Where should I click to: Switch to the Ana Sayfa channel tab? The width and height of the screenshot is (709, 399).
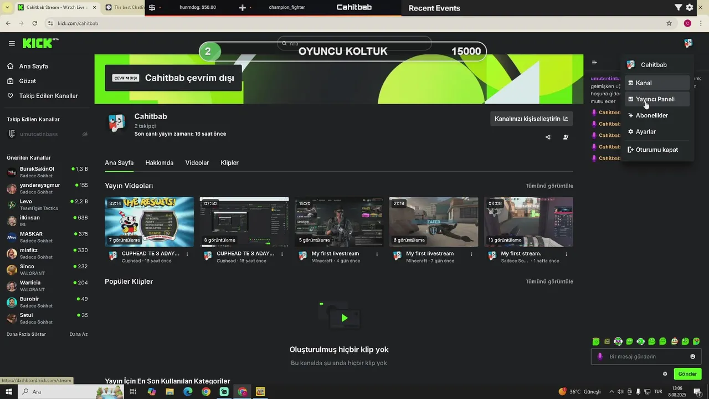(119, 163)
